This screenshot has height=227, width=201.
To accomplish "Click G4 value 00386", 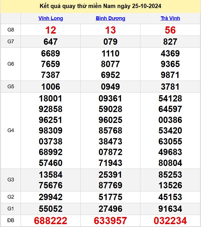I will point(170,120).
